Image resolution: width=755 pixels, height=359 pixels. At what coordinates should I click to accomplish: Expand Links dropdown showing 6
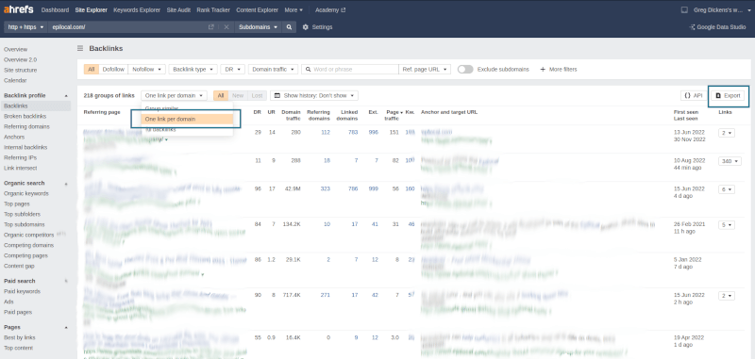(x=727, y=189)
